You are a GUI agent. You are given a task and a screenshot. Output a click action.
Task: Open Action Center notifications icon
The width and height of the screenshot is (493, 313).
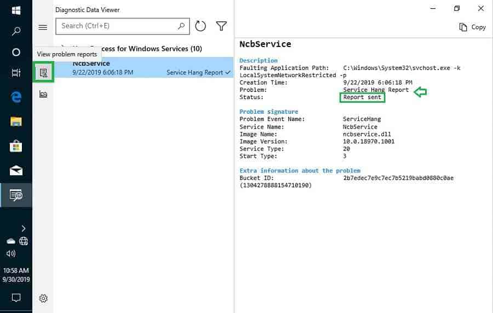[16, 297]
